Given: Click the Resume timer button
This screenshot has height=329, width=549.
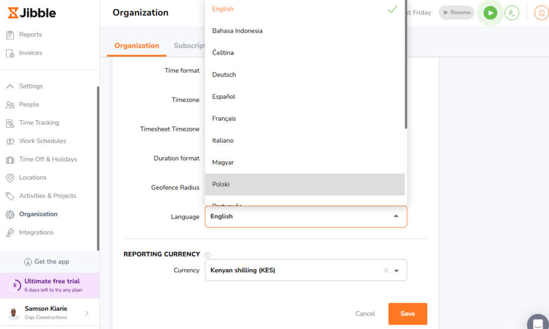Looking at the screenshot, I should 457,13.
